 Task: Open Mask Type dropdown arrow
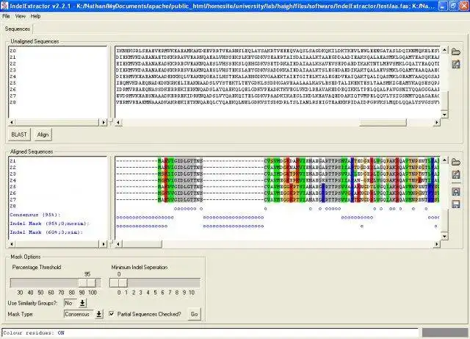click(x=98, y=314)
